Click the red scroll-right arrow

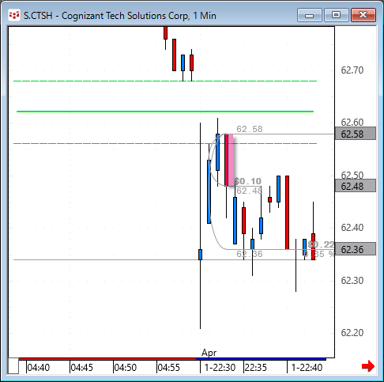tap(368, 366)
